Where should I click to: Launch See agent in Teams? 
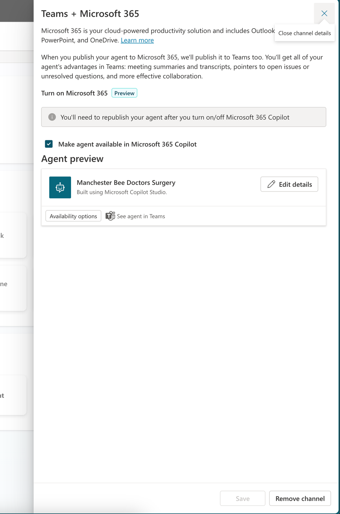(141, 216)
